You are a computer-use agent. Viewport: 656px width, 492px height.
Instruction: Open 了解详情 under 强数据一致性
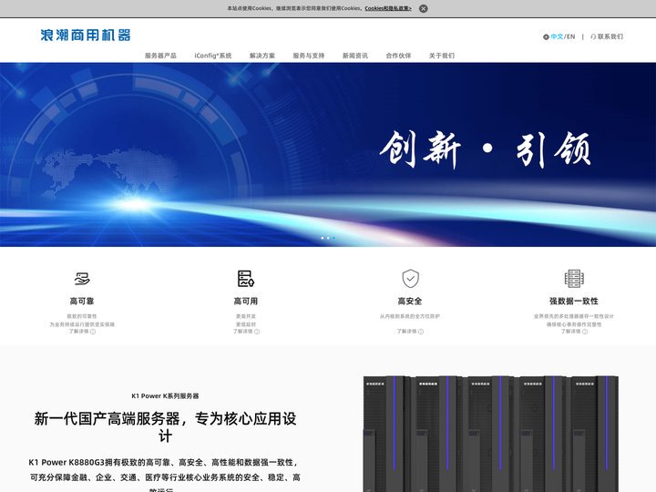coord(574,332)
